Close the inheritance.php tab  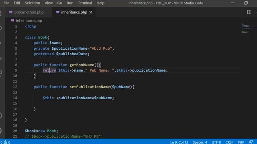pos(91,12)
